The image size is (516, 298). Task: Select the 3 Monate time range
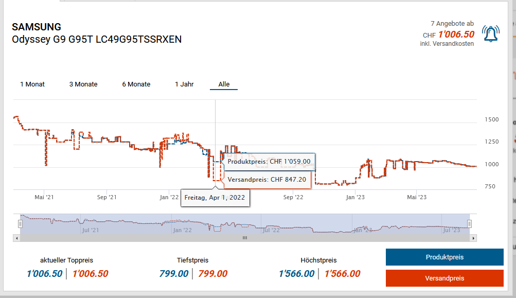tap(83, 84)
